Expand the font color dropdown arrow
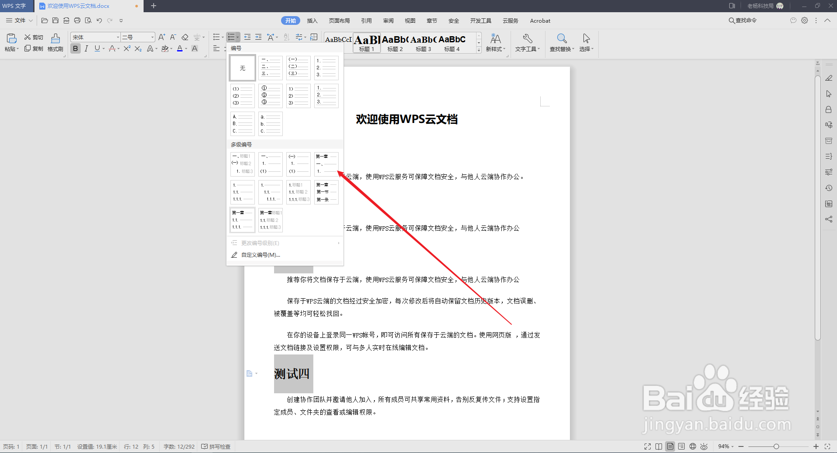Viewport: 837px width, 453px height. [186, 49]
